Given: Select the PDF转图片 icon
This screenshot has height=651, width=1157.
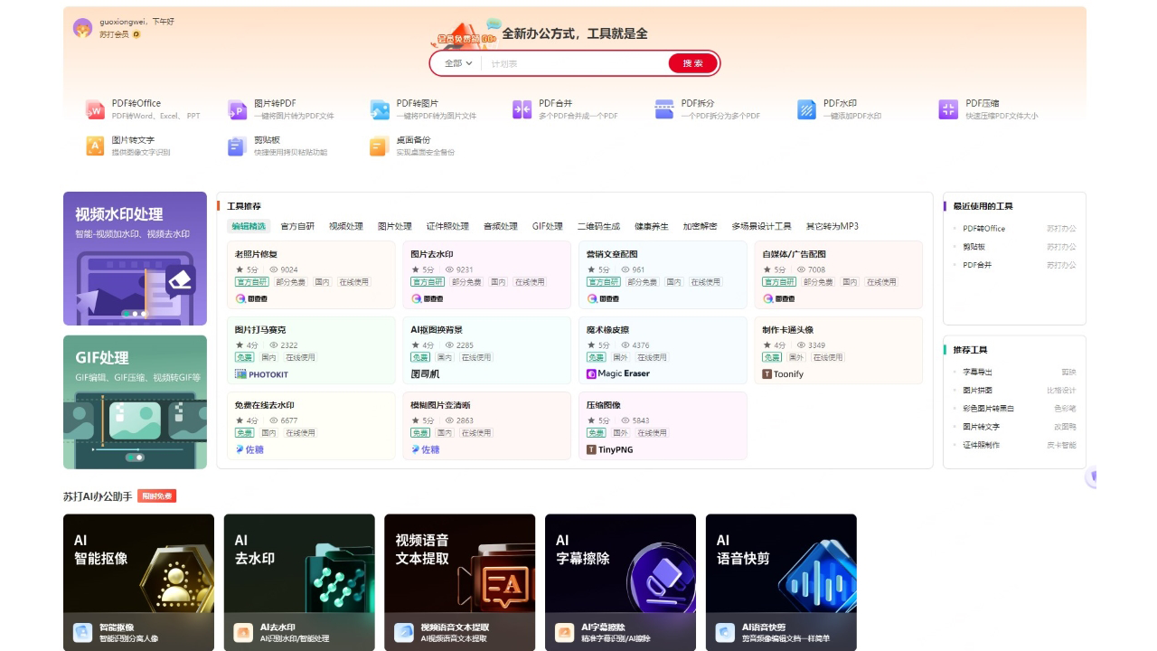Looking at the screenshot, I should (380, 109).
